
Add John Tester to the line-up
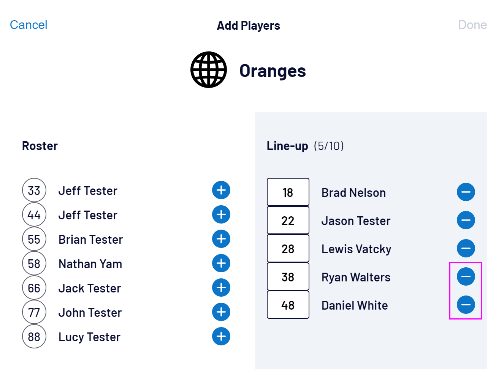click(x=221, y=312)
